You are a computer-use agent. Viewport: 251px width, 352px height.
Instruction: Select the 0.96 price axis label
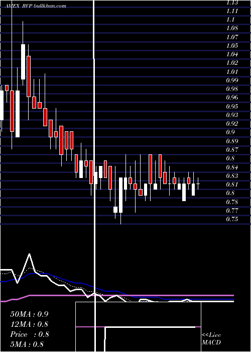tap(232, 98)
